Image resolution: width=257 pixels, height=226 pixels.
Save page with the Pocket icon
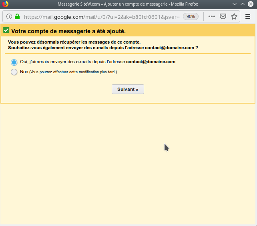[223, 17]
